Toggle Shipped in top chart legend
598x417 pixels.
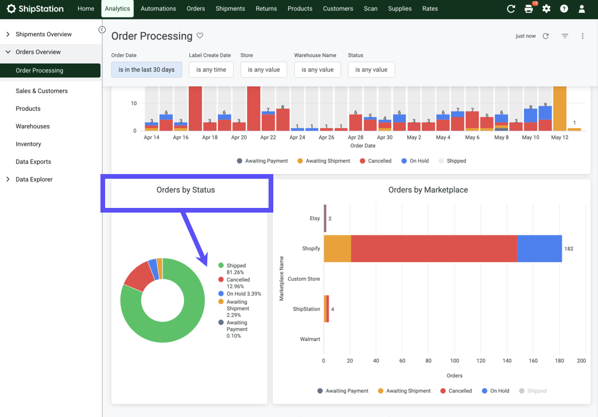(x=453, y=161)
